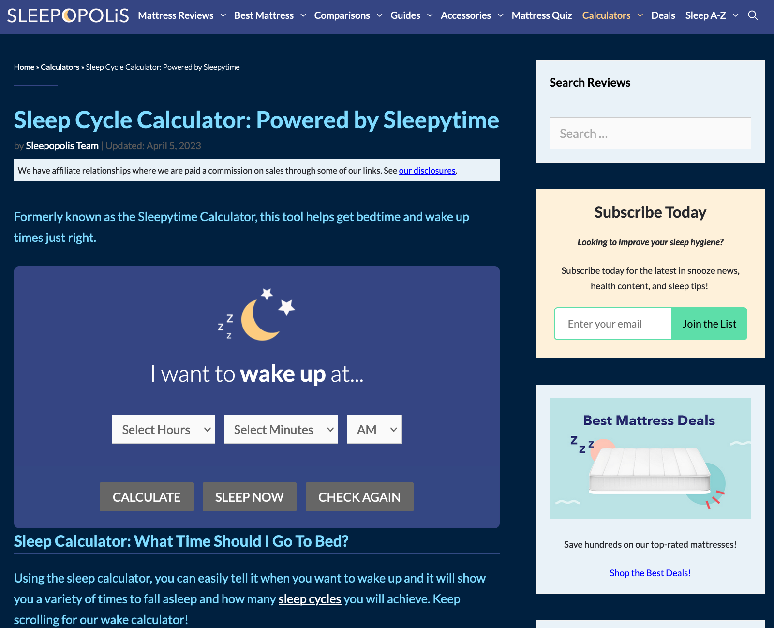Click the CHECK AGAIN button
Viewport: 774px width, 628px height.
[359, 497]
